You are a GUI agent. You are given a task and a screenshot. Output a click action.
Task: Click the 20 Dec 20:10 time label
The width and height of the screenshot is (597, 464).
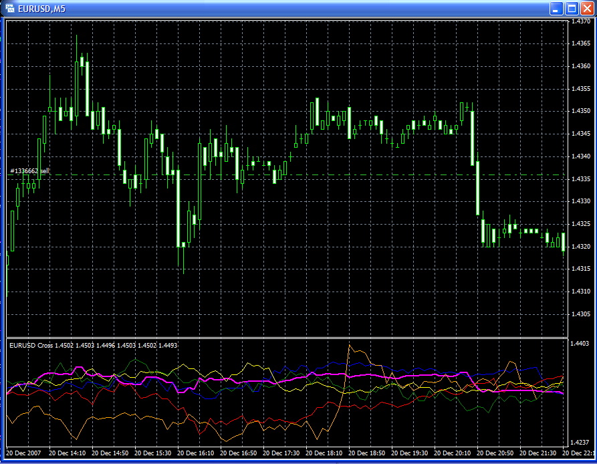(x=453, y=453)
